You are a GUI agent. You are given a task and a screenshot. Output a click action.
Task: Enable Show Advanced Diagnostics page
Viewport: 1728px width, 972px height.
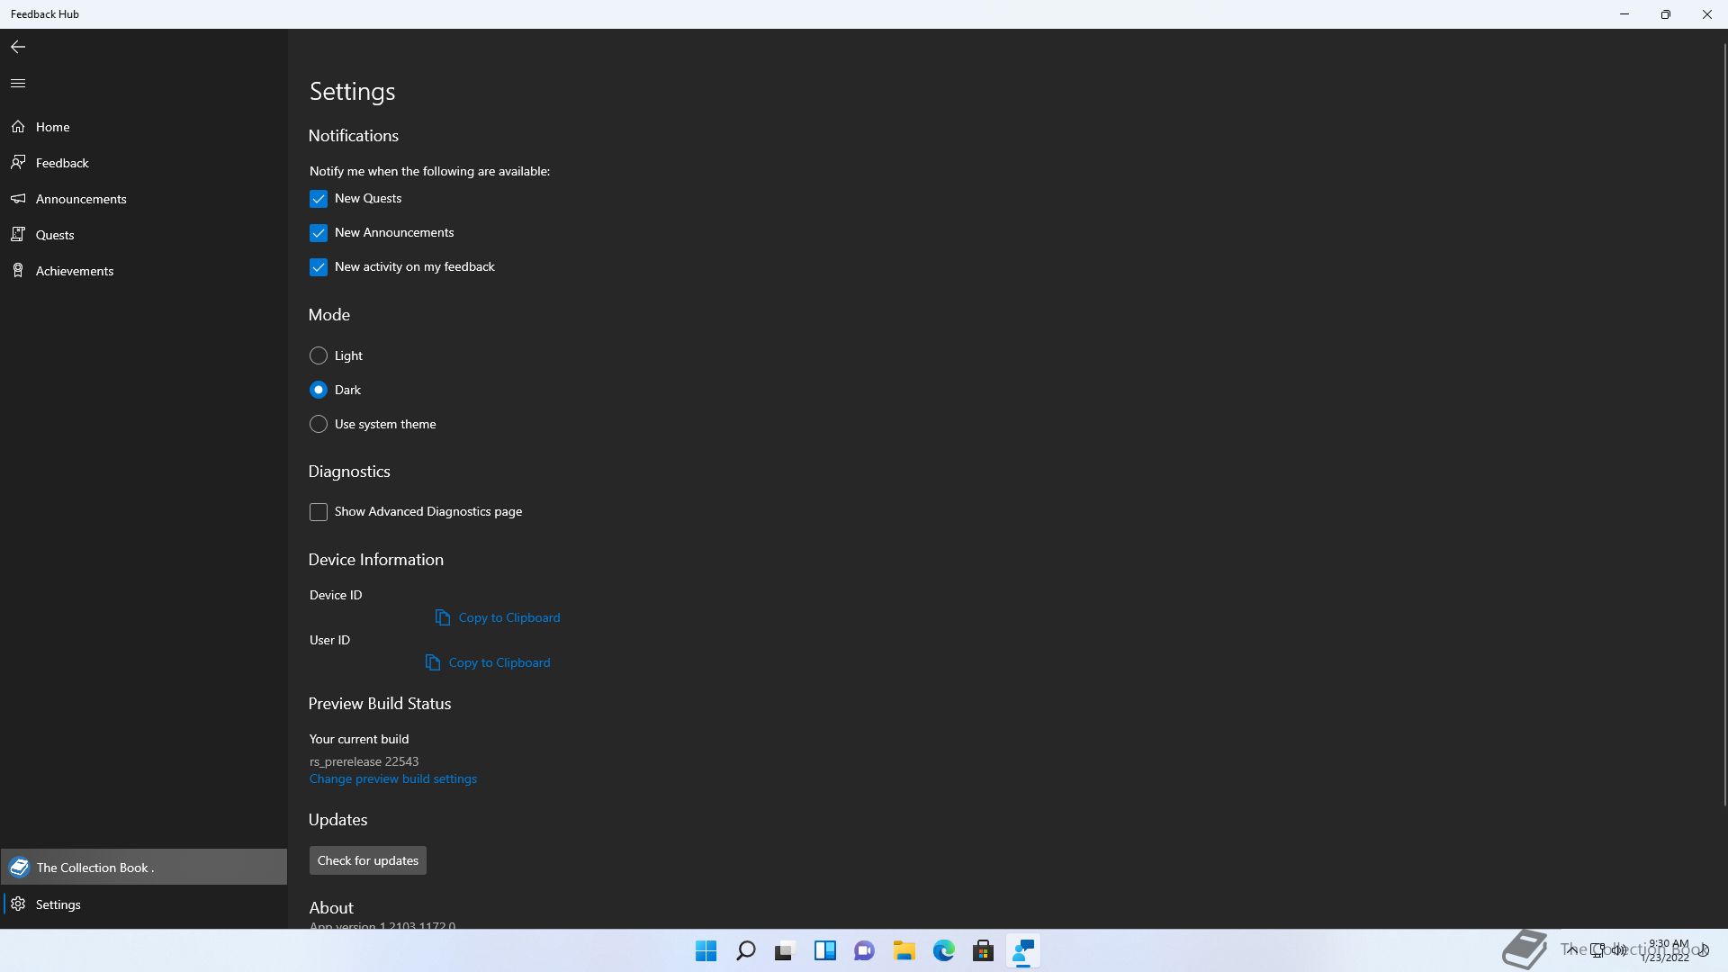(x=319, y=512)
